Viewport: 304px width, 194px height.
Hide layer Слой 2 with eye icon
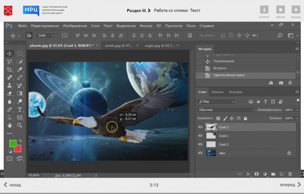pyautogui.click(x=200, y=144)
